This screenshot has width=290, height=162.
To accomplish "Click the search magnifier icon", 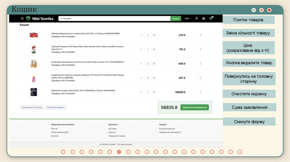I will (61, 18).
